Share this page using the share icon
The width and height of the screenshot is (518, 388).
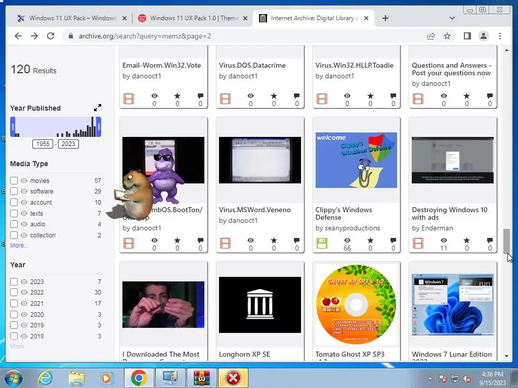[431, 36]
